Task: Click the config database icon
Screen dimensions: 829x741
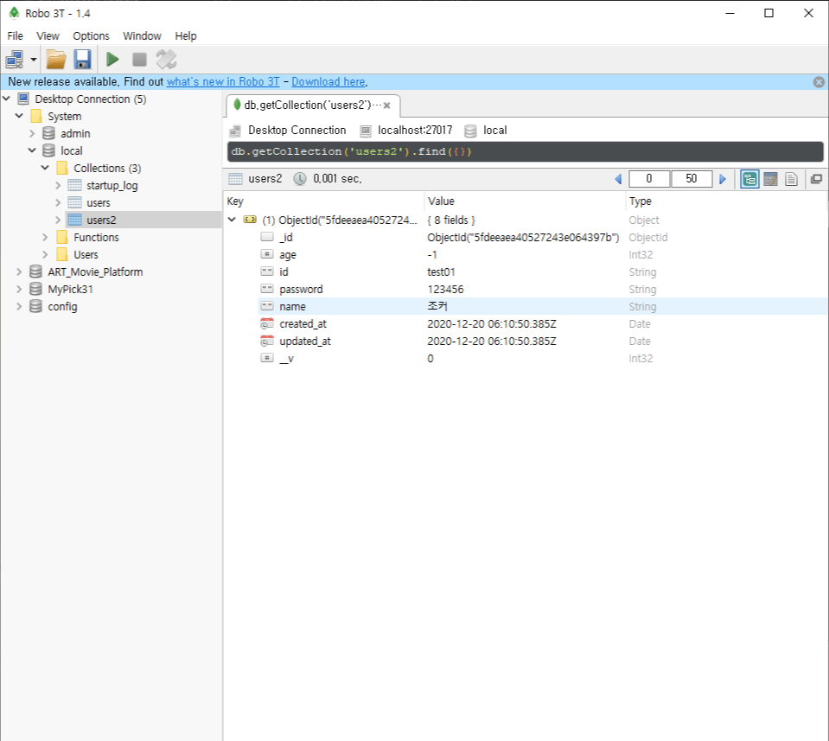Action: 36,306
